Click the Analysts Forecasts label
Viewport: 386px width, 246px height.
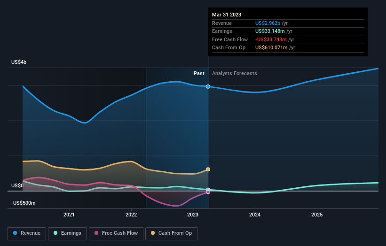pos(234,73)
